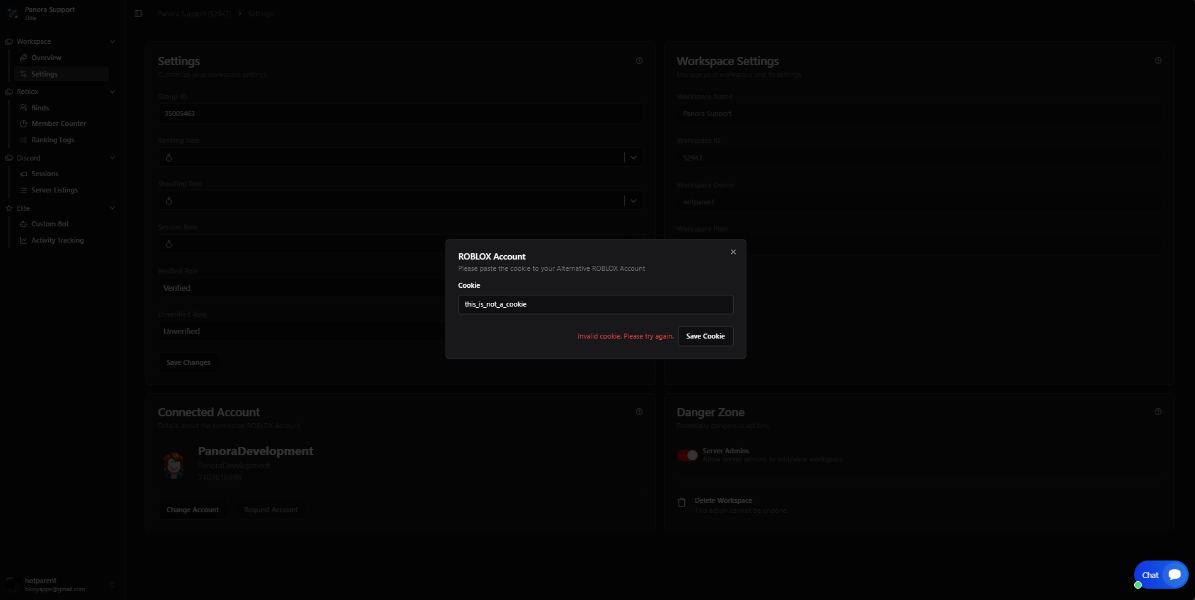Click the Save Cookie button
Viewport: 1195px width, 600px height.
(x=706, y=336)
